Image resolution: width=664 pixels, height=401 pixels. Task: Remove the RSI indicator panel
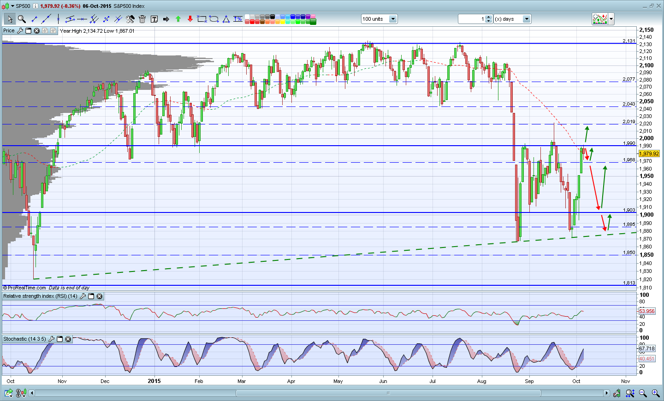point(99,296)
